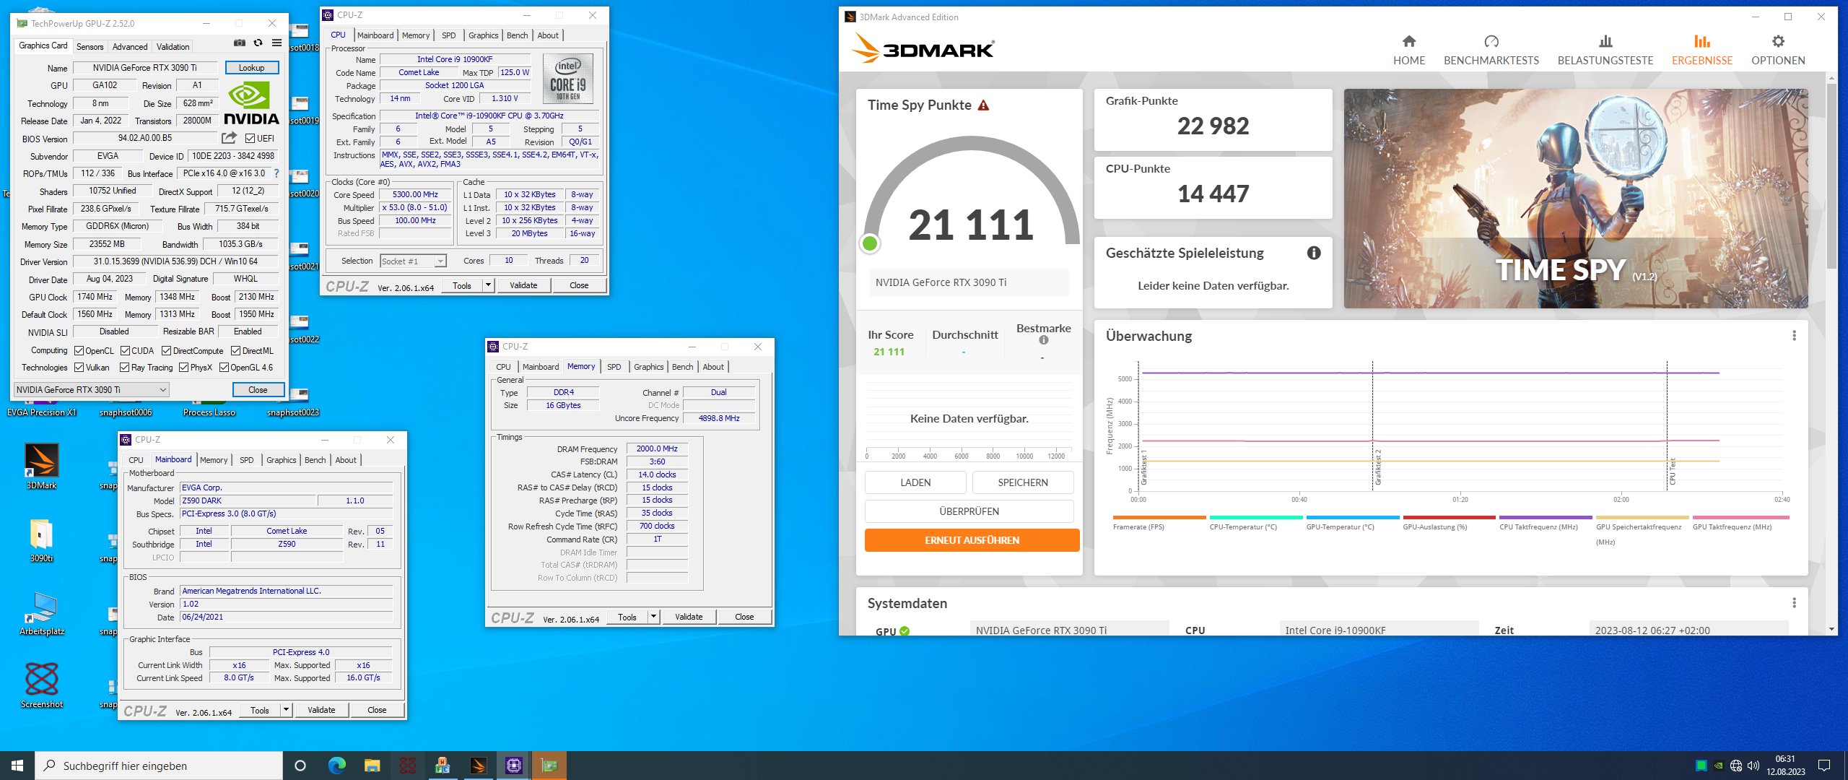Open the SPD tab in CPU-Z Memory window
This screenshot has width=1848, height=780.
pos(614,367)
